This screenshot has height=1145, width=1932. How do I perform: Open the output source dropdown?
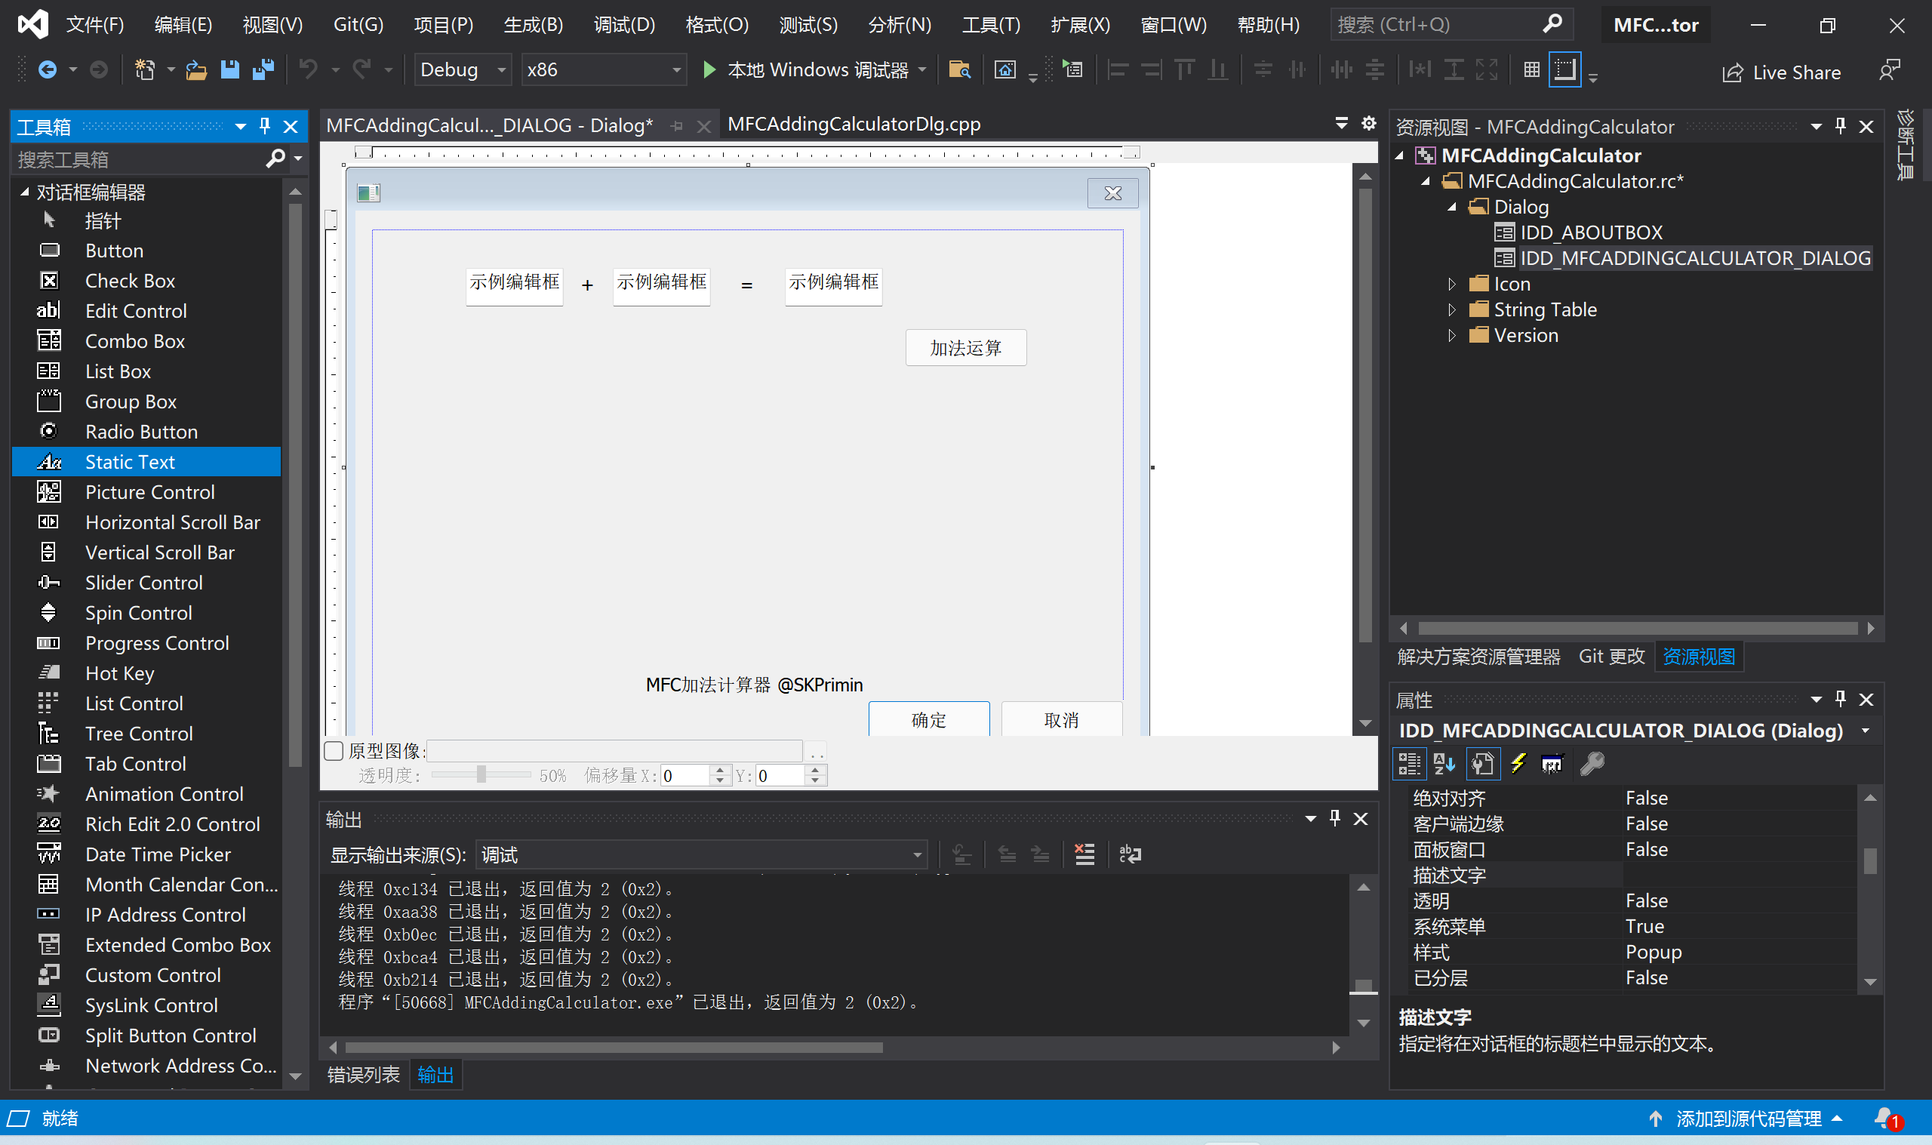(x=701, y=855)
